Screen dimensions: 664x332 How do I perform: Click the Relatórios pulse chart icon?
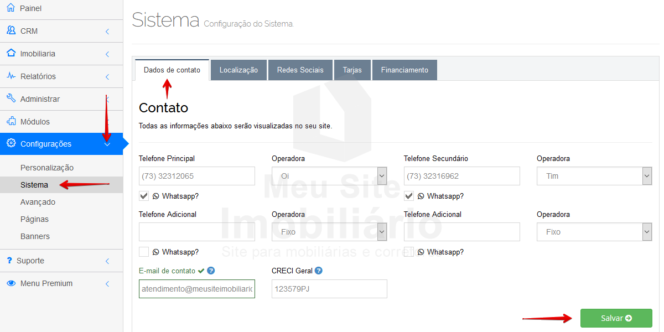pos(11,76)
